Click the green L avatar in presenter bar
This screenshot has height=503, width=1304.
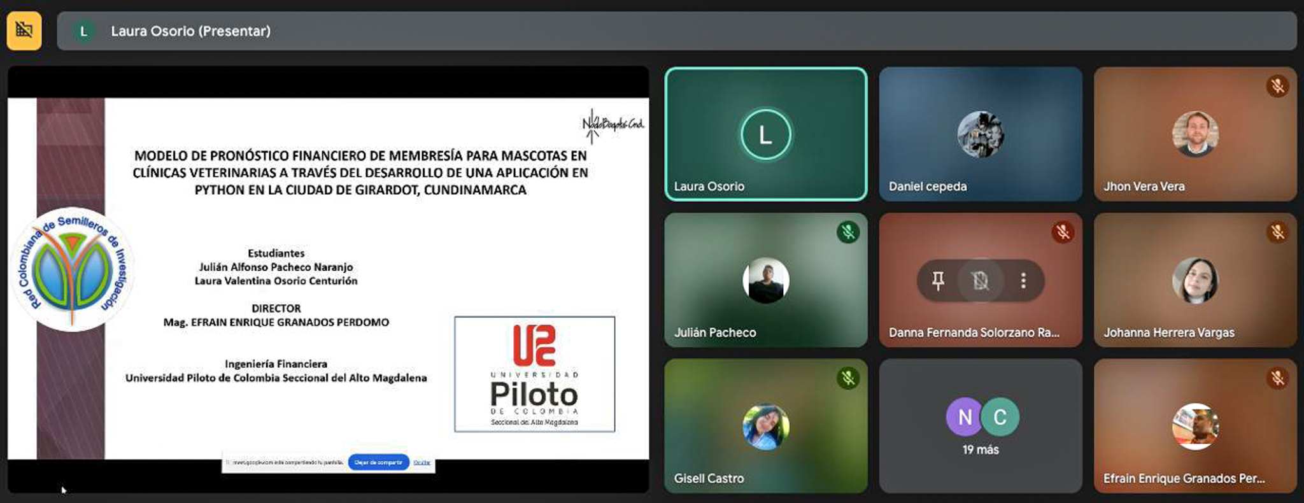[83, 31]
